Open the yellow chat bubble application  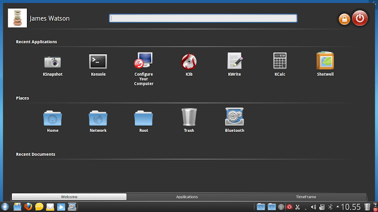[x=39, y=207]
